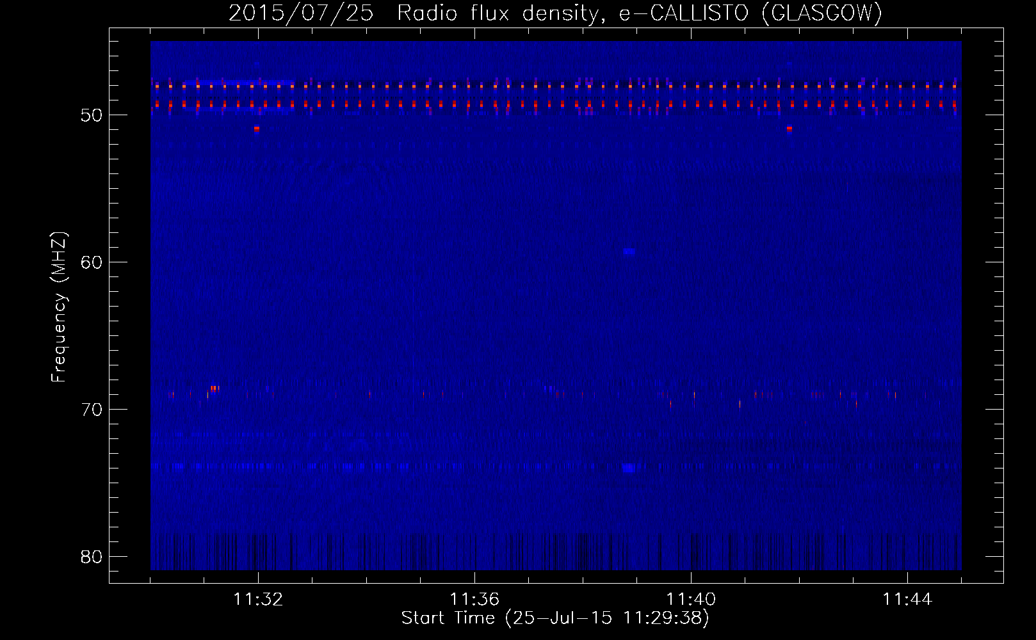Screen dimensions: 1036x640
Task: Click the bright blue spot near 74 MHz
Action: (629, 468)
